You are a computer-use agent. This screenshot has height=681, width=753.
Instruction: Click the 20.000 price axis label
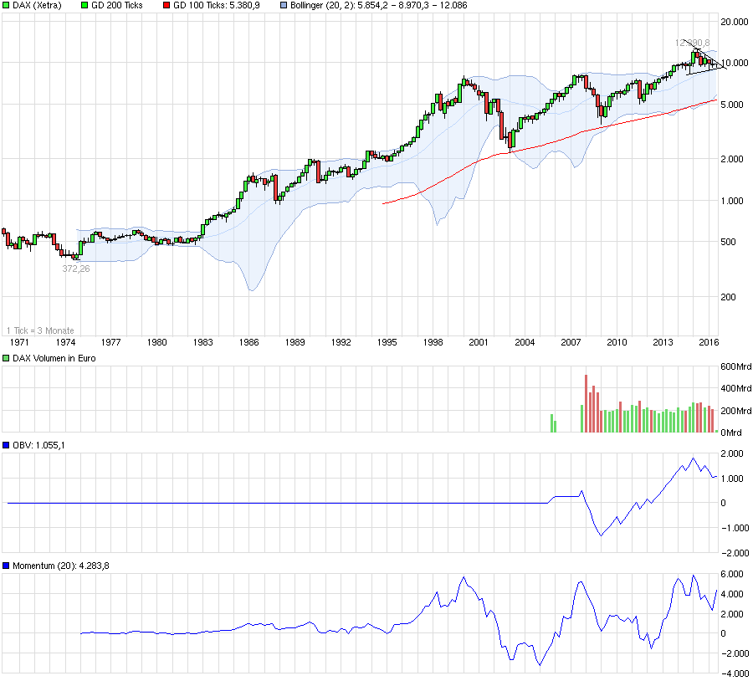point(735,22)
